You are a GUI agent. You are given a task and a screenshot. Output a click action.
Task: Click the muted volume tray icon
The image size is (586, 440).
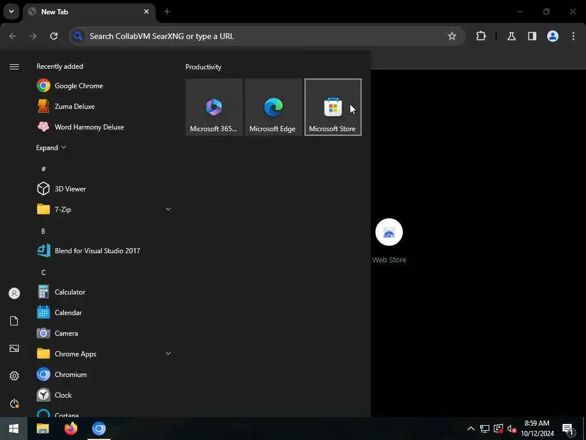512,429
